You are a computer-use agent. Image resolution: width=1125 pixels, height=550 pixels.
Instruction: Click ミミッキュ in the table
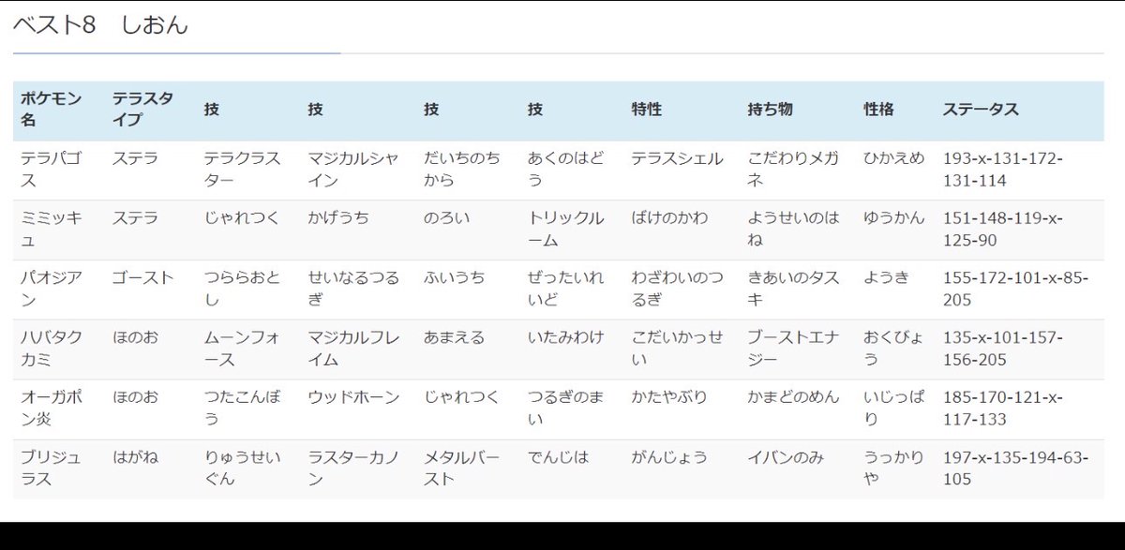(44, 230)
